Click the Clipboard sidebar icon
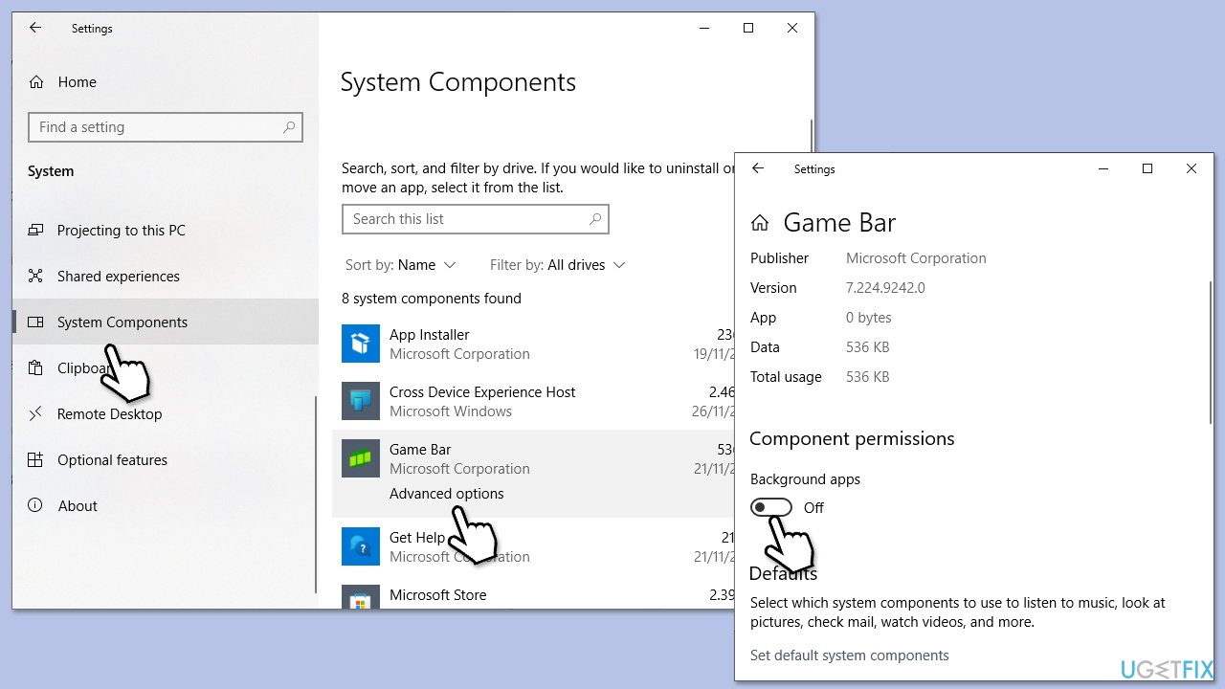 coord(35,368)
